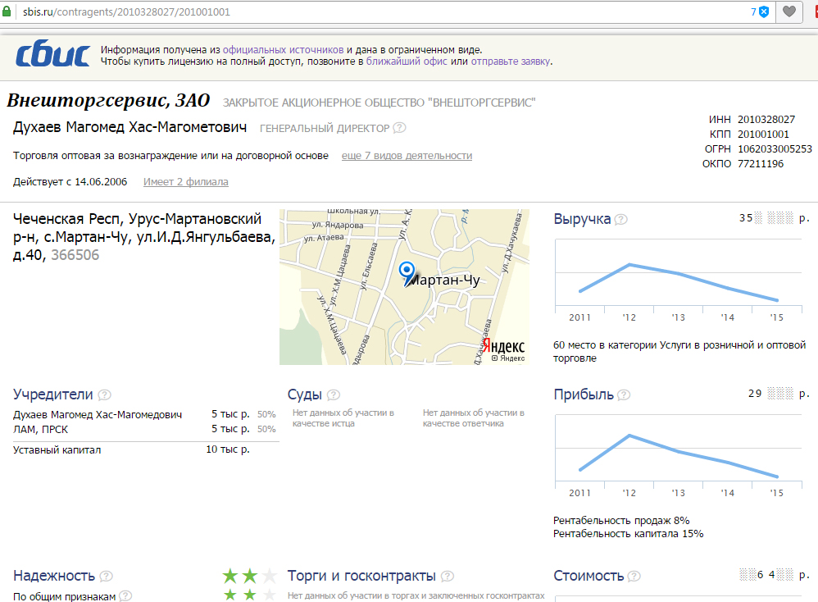818x602 pixels.
Task: Click the blue shield extension icon
Action: click(764, 11)
